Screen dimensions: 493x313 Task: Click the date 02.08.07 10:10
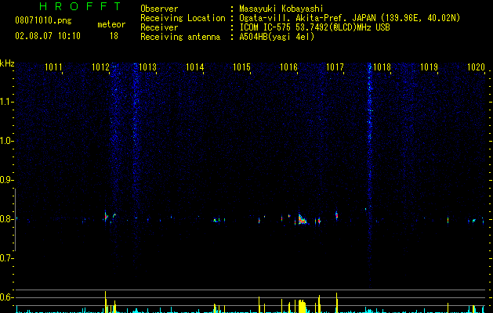point(48,36)
